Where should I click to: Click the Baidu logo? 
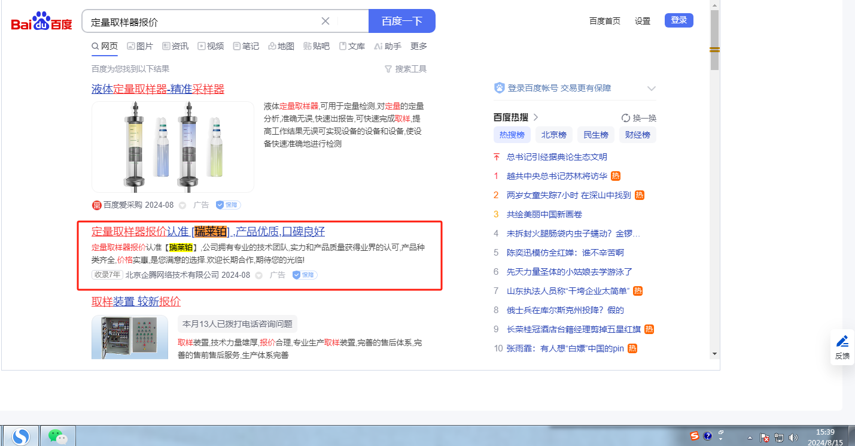pos(41,22)
